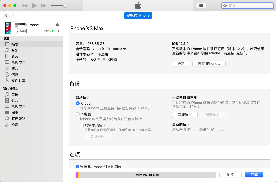The image size is (276, 182).
Task: Click the iOS 12.1.4 version text
Action: pyautogui.click(x=180, y=44)
